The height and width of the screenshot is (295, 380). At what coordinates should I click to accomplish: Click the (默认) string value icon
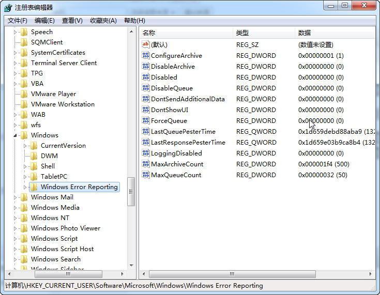click(x=146, y=44)
